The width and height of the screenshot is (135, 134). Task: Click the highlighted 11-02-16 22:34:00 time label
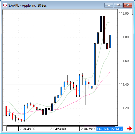click(x=110, y=129)
